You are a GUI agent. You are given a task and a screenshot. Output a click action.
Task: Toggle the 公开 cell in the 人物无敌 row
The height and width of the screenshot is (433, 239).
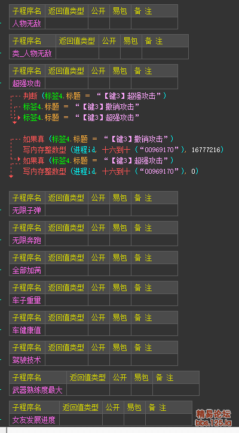tap(99, 23)
